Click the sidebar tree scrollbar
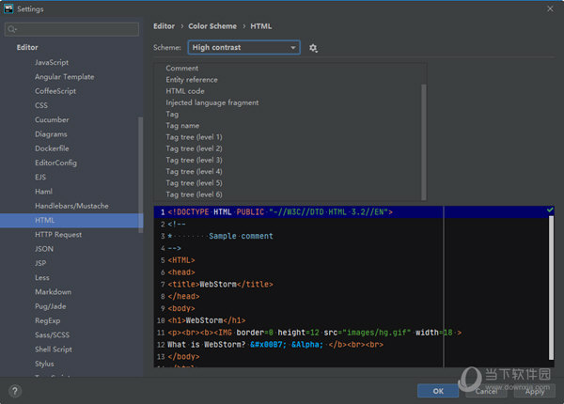The image size is (564, 404). (x=141, y=175)
